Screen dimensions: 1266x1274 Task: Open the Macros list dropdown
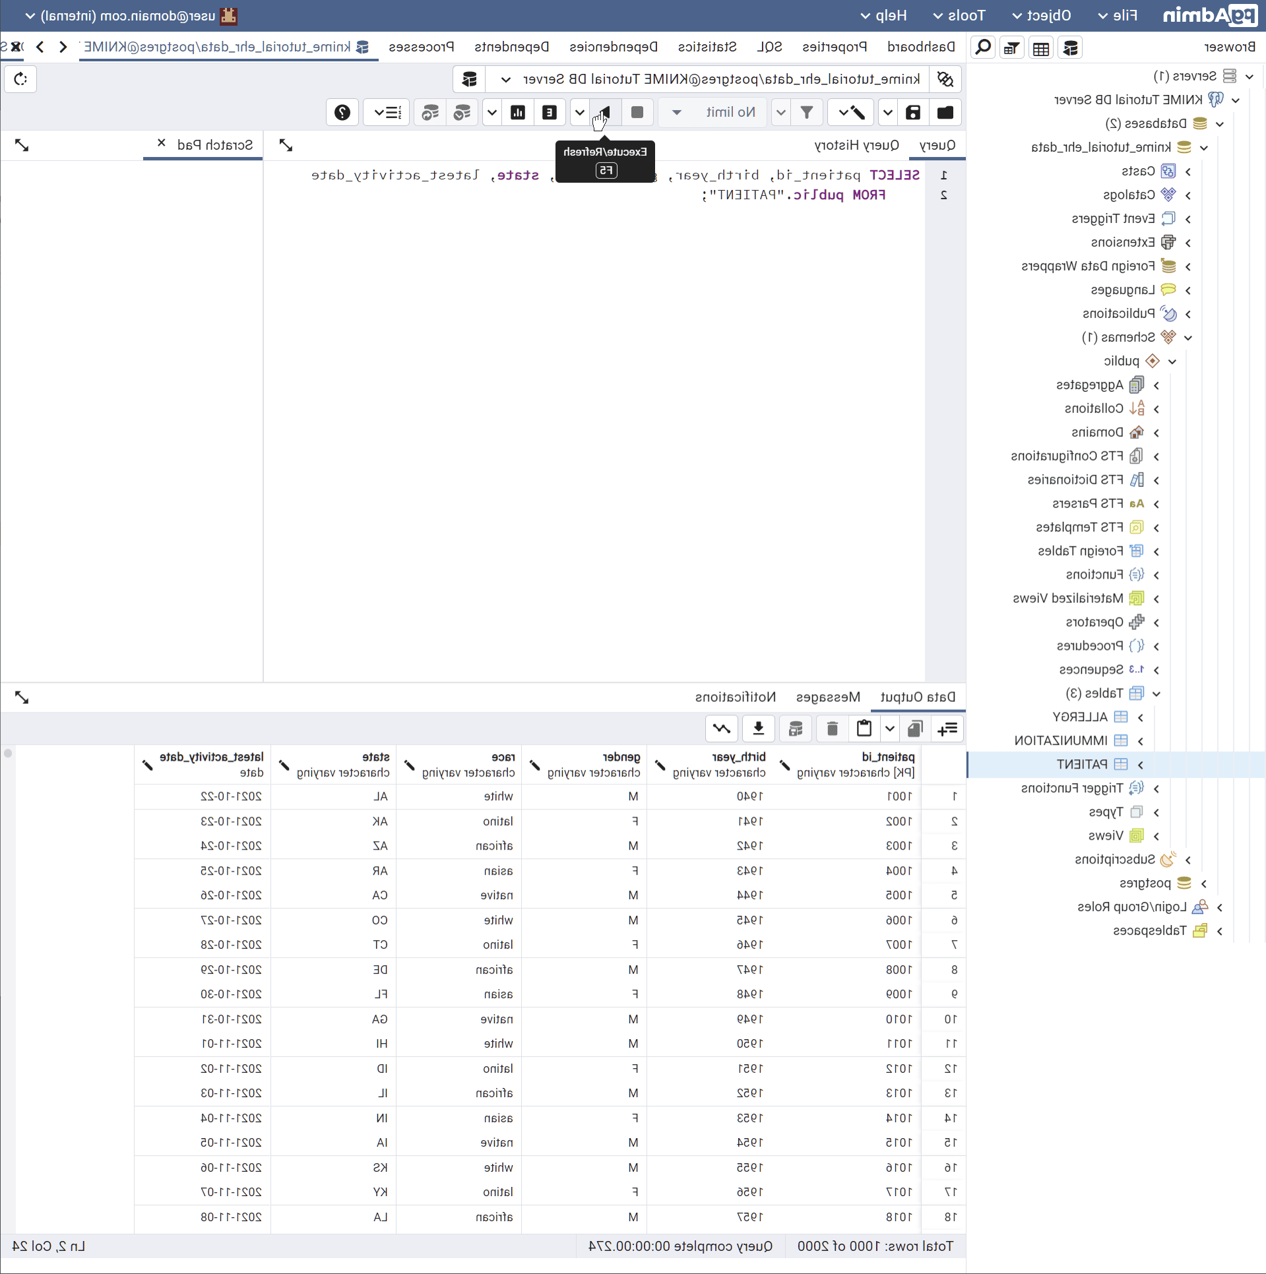[387, 112]
